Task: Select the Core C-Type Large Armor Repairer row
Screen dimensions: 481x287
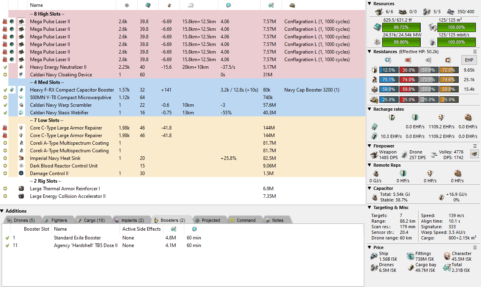Action: pos(66,128)
